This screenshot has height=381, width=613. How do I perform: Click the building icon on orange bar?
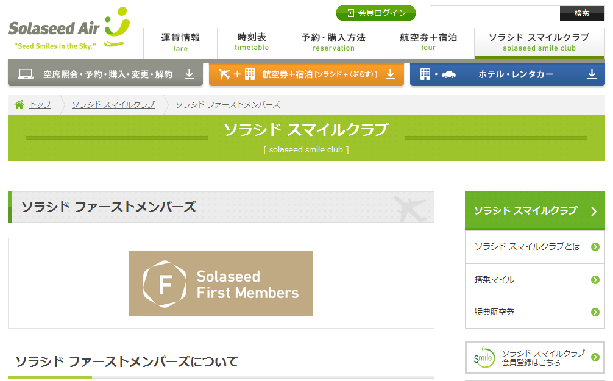[x=250, y=74]
